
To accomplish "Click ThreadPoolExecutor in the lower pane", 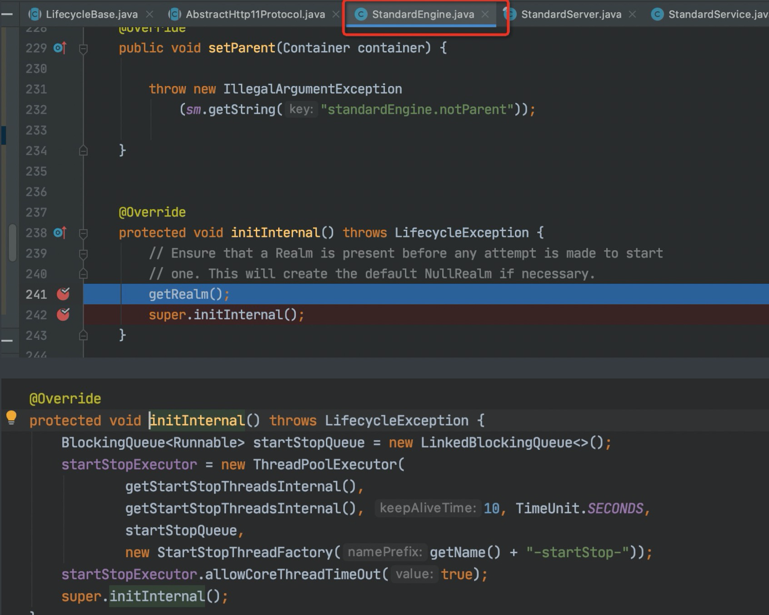I will pos(325,464).
